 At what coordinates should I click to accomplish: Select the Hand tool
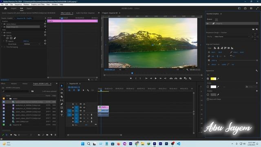[x=62, y=111]
